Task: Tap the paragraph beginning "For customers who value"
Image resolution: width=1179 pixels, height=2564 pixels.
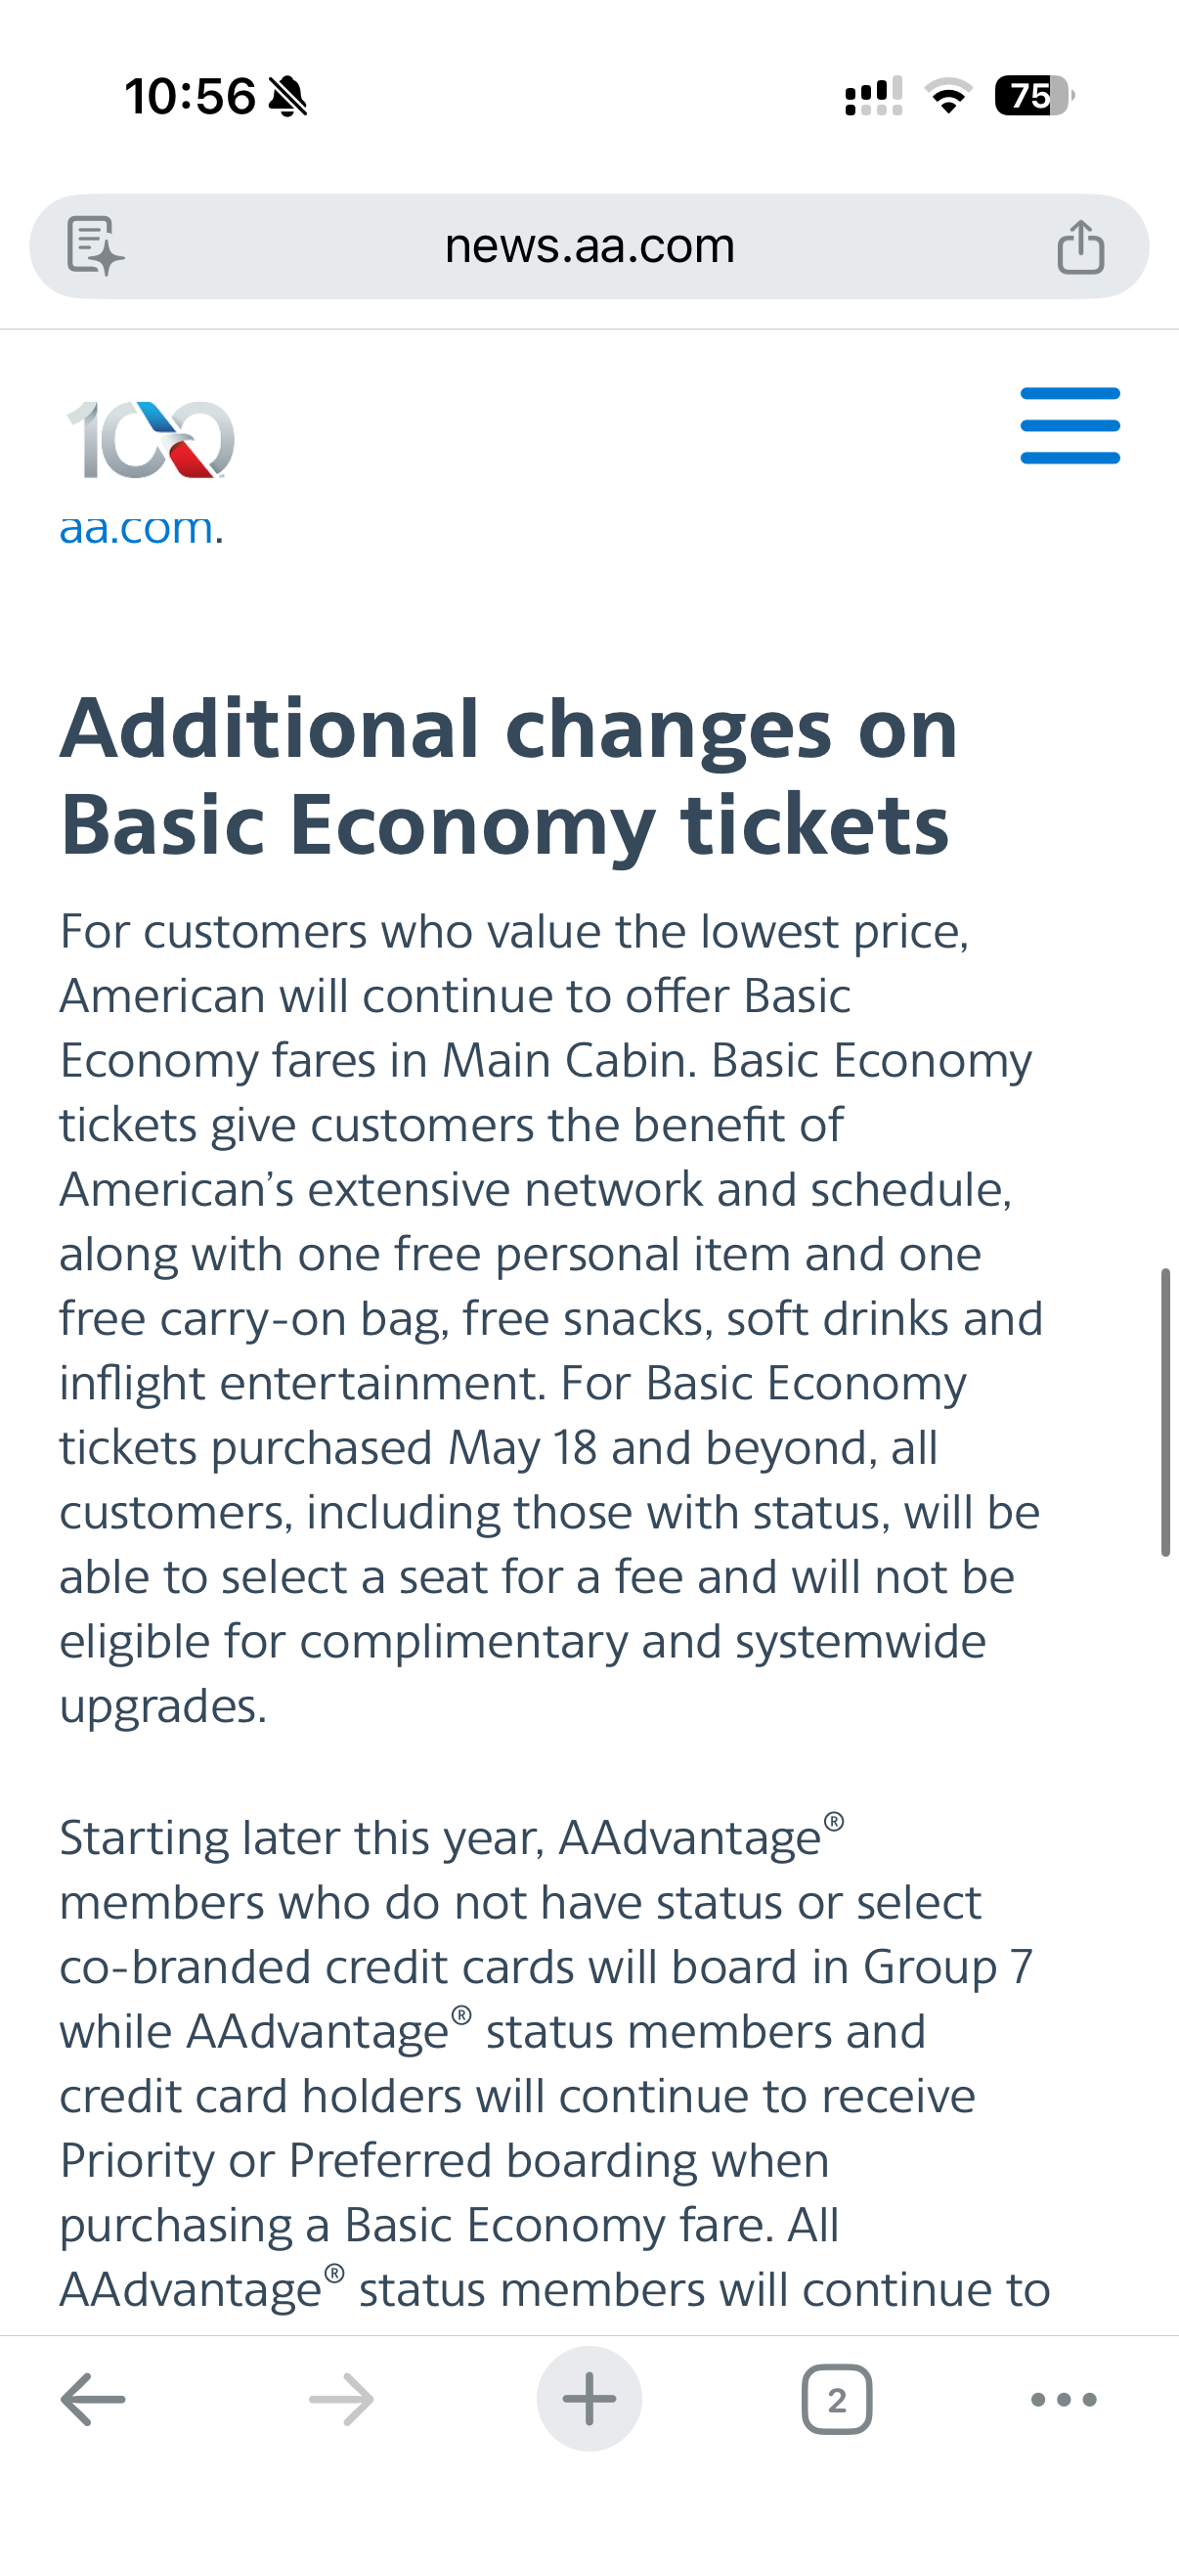Action: coord(550,1318)
